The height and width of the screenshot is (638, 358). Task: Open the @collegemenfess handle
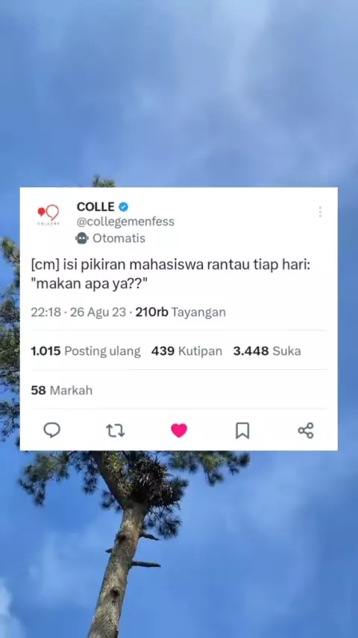(x=125, y=222)
